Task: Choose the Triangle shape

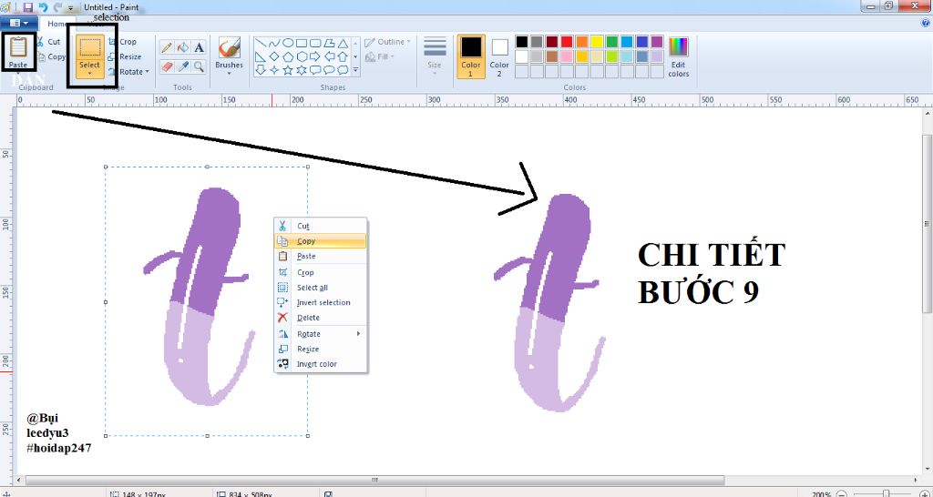Action: pos(343,44)
